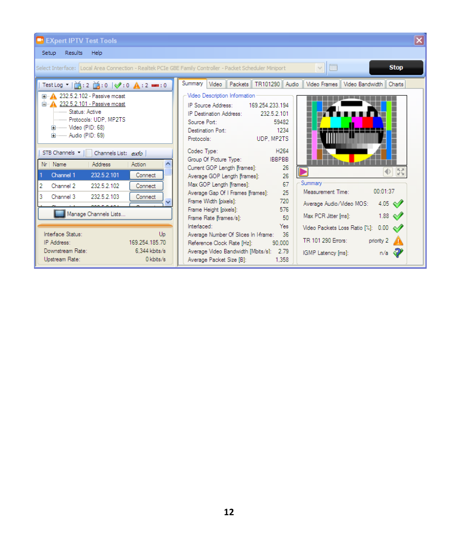Click orange warning icon for TR 101 290 Errors

398,241
